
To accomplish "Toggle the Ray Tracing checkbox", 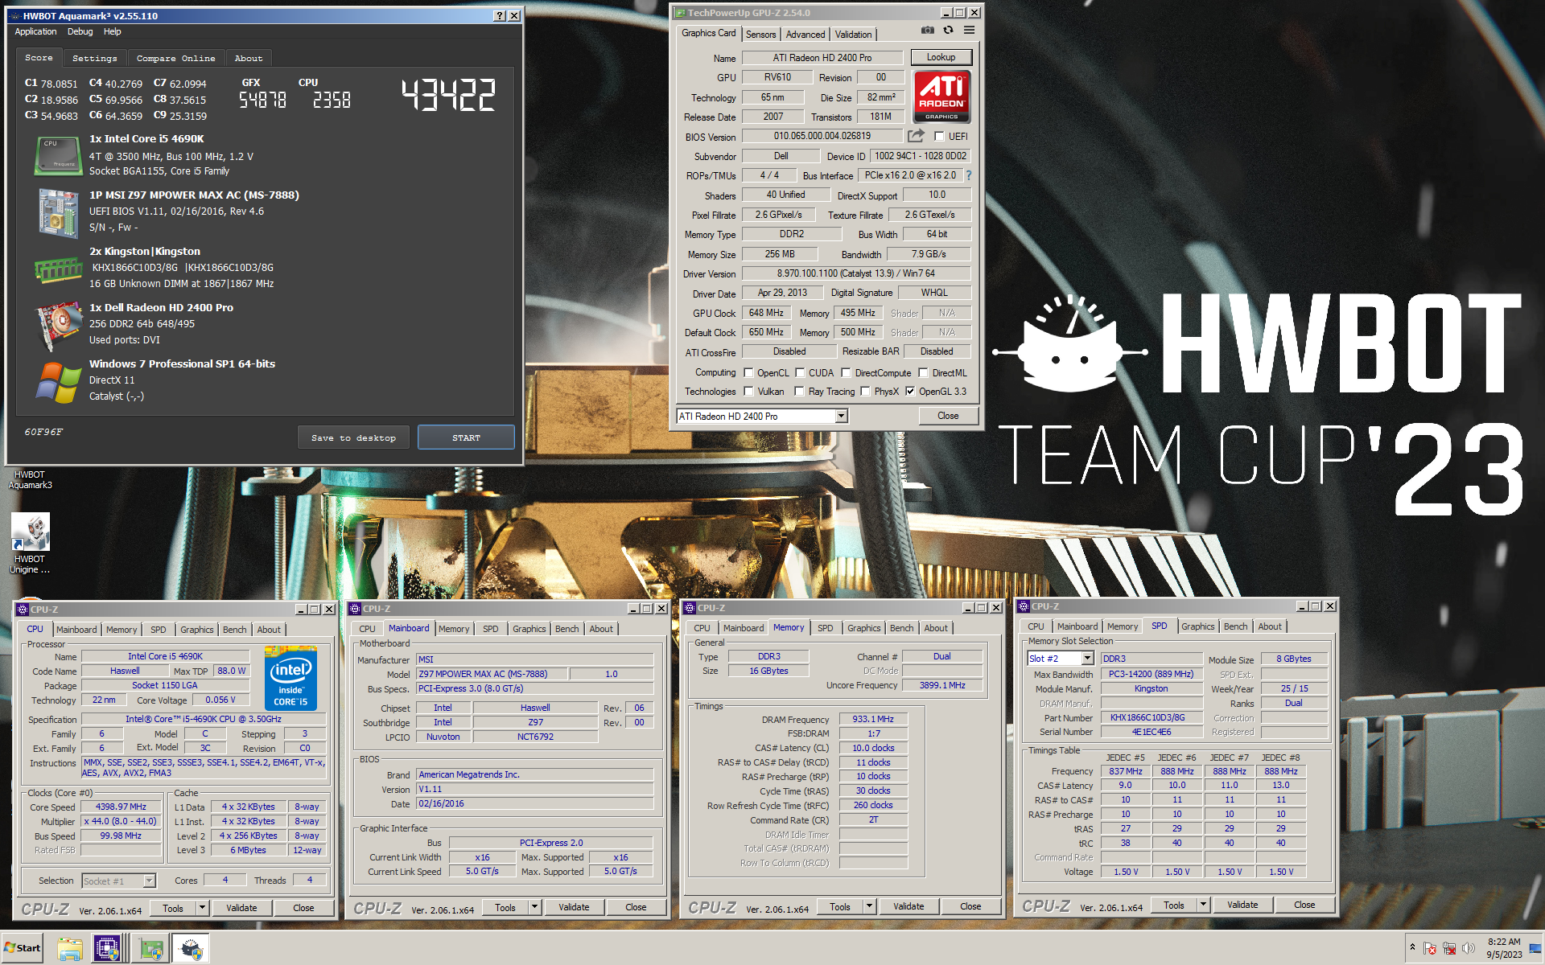I will pos(799,392).
